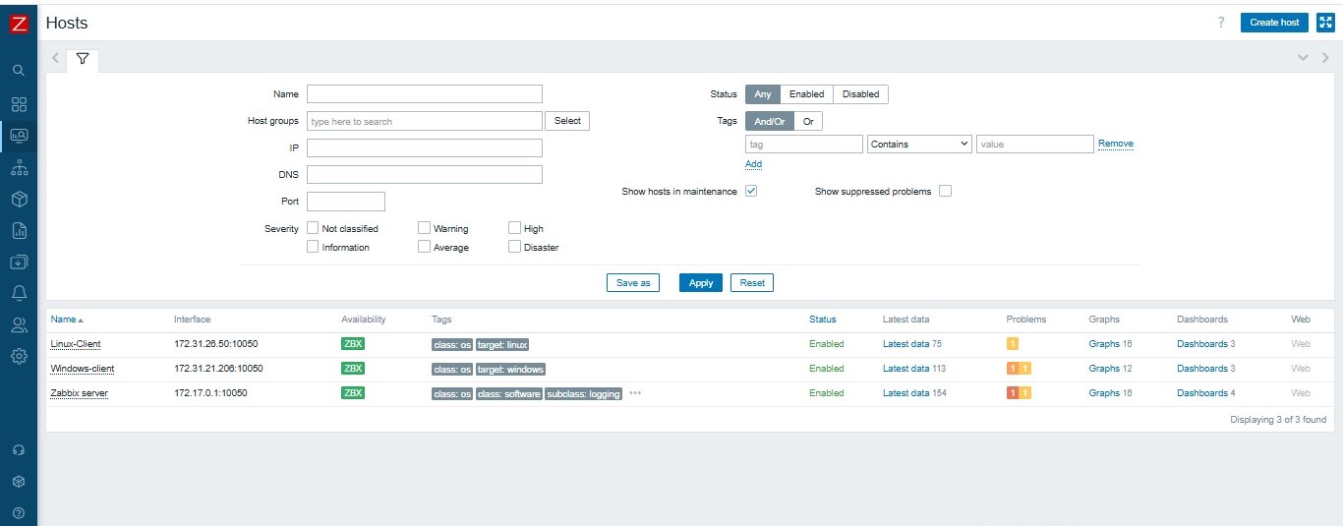Screen dimensions: 1343x526
Task: Toggle kiosk fullscreen mode icon
Action: point(1325,23)
